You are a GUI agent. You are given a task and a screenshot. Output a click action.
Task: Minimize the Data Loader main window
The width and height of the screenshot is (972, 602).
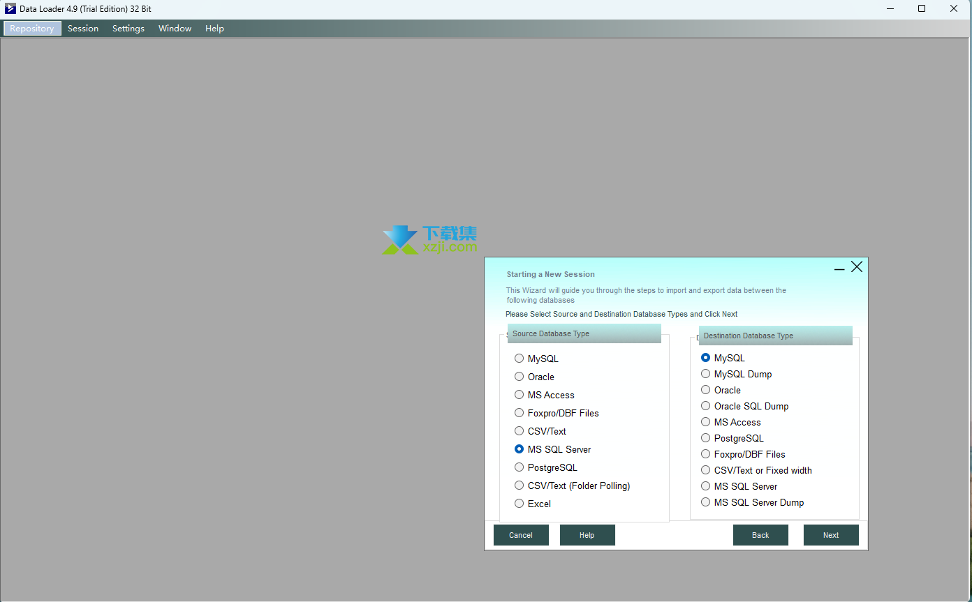coord(890,9)
